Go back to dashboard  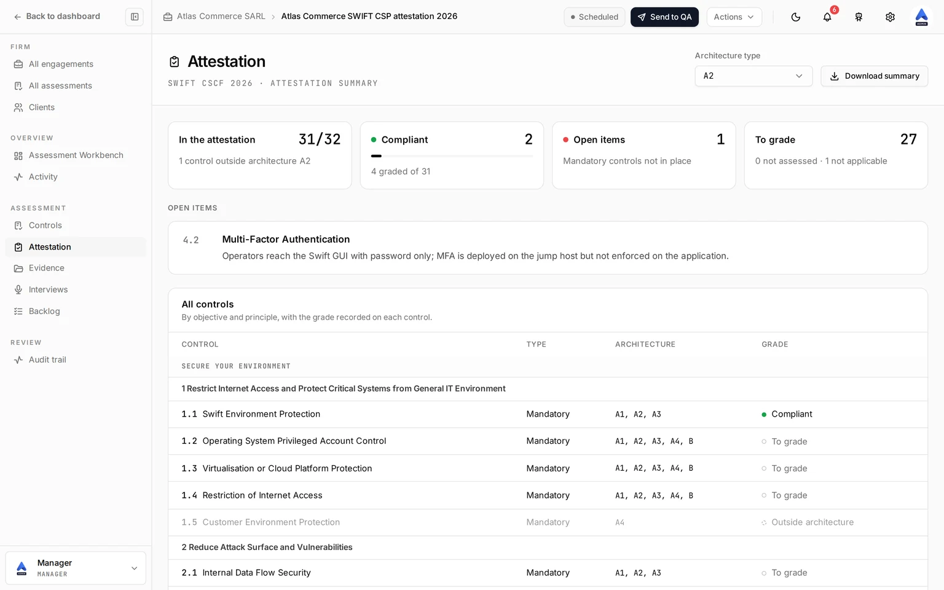point(57,17)
